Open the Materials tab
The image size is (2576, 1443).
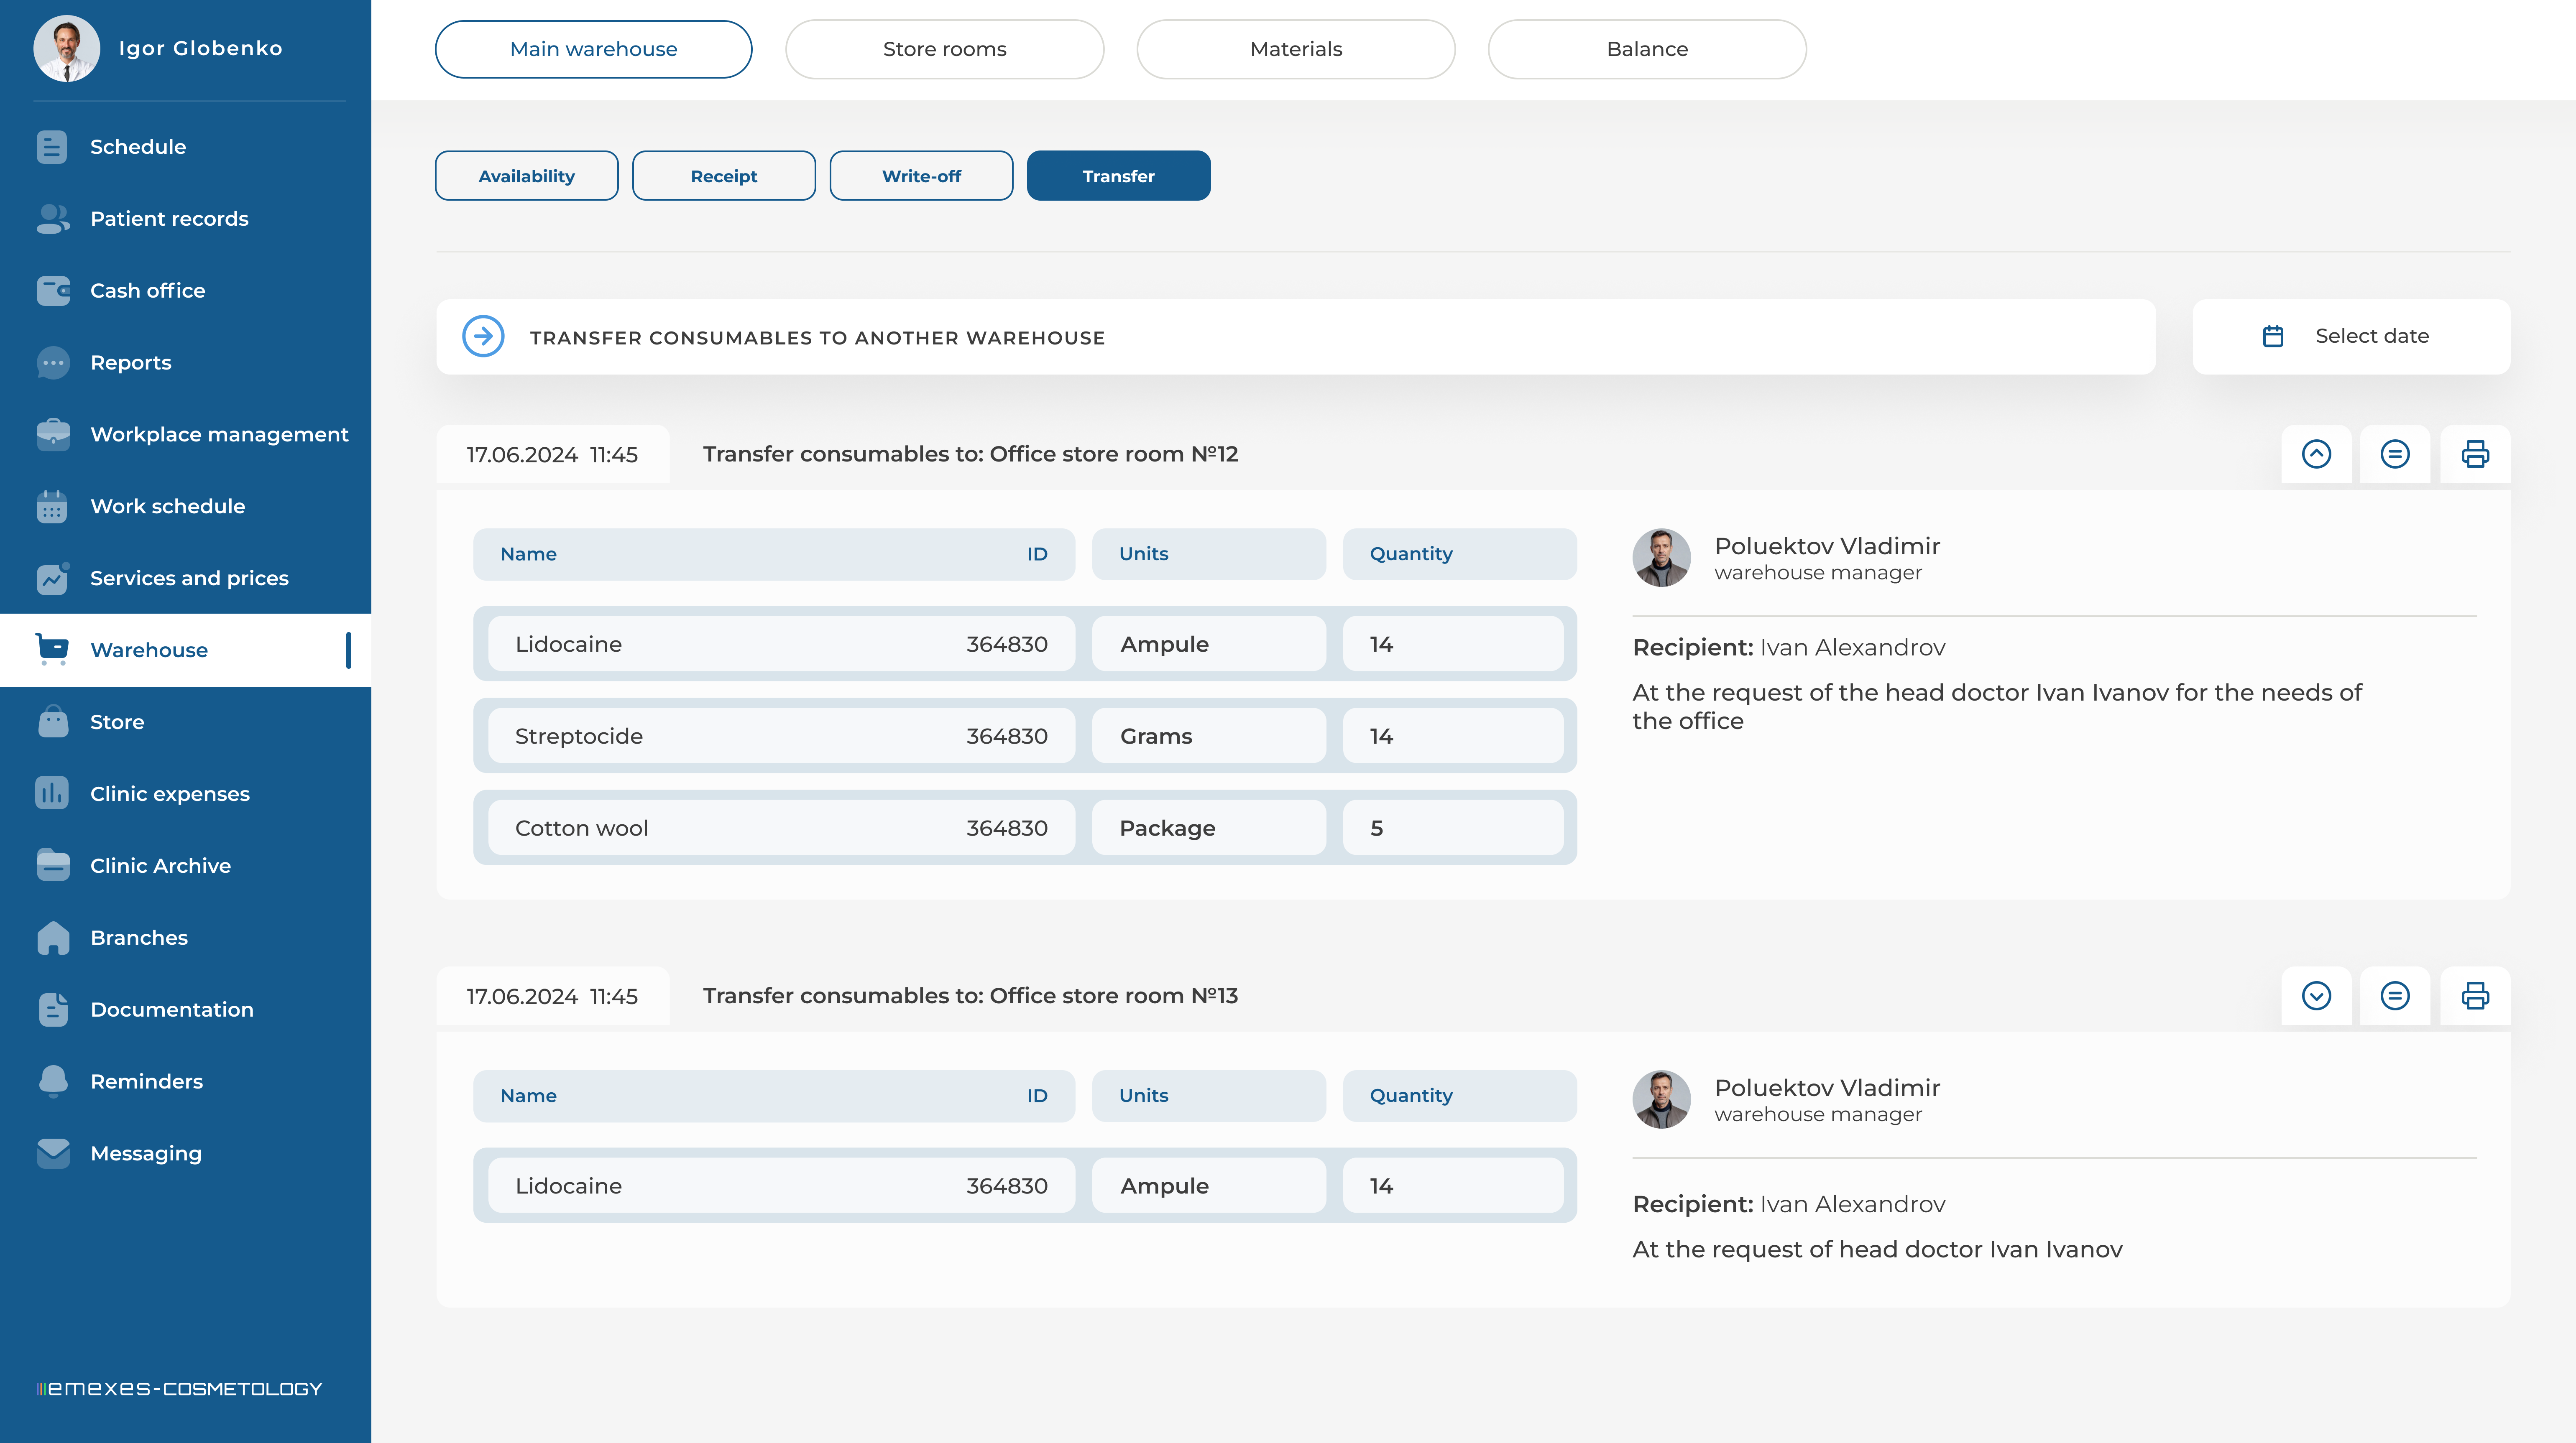coord(1295,49)
